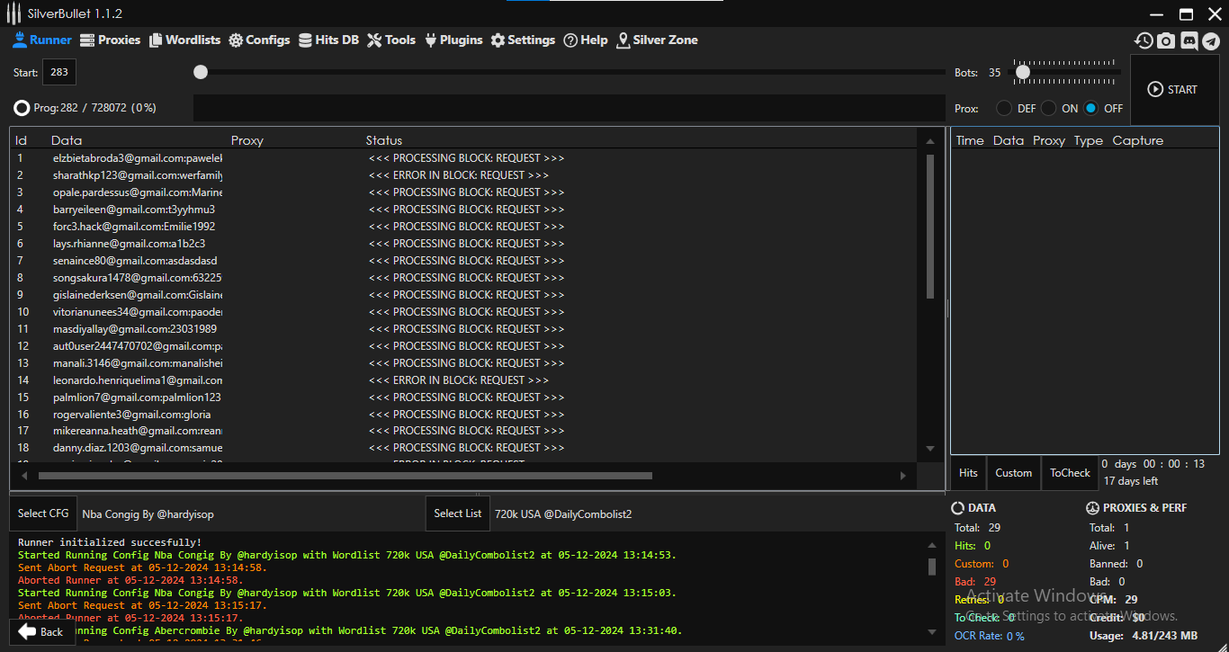
Task: Click the runner list horizontal scroll-right arrow
Action: [903, 476]
